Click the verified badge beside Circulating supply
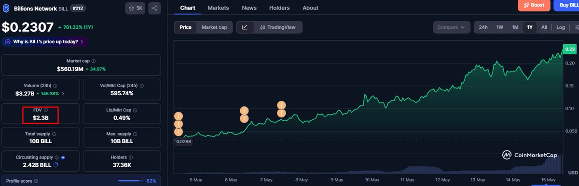The height and width of the screenshot is (186, 579). coord(64,157)
